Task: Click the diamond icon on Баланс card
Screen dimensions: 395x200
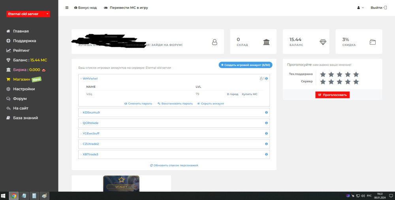Action: 323,42
